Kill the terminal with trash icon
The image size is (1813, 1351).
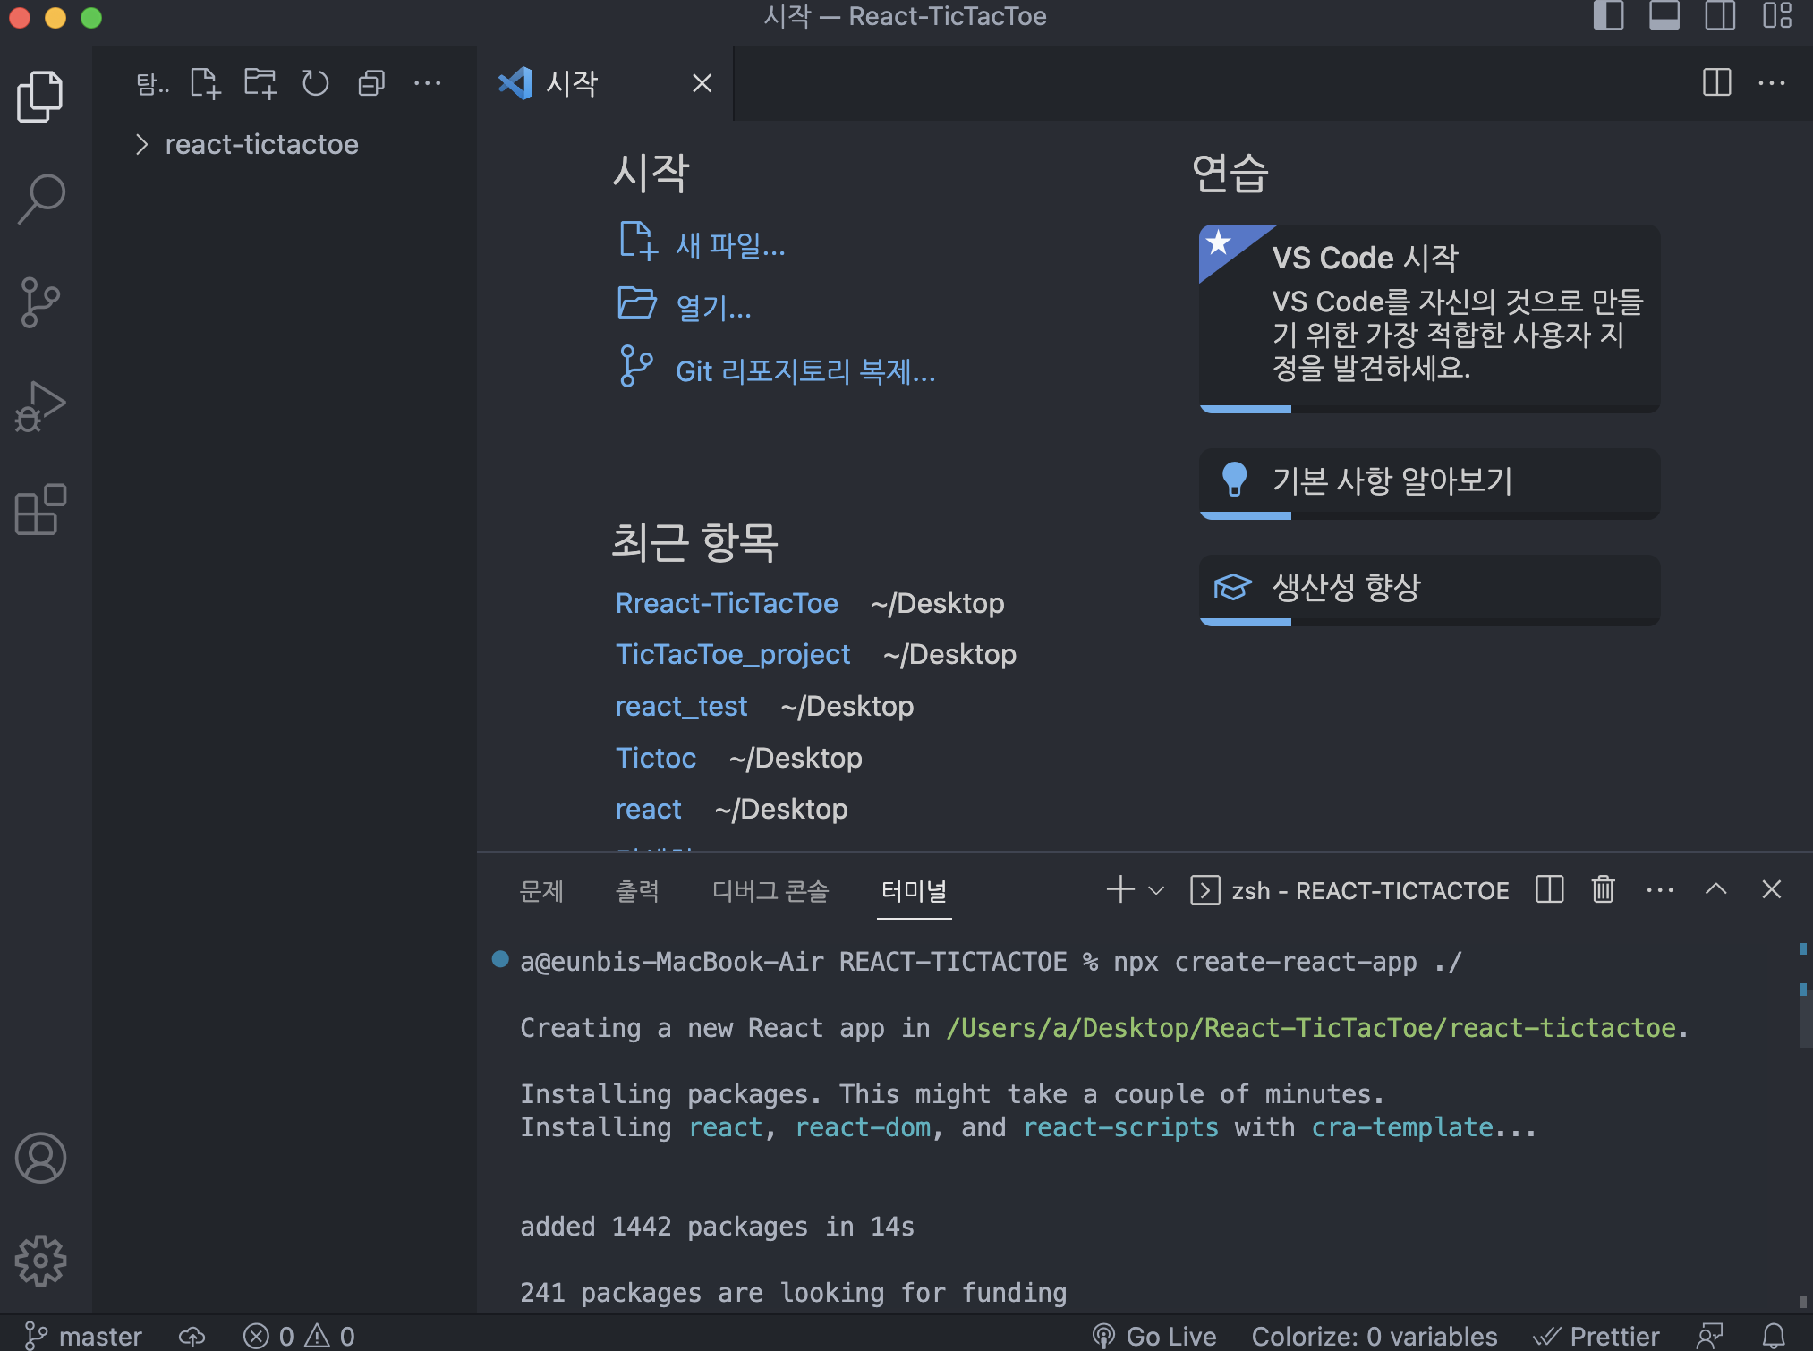[x=1604, y=890]
